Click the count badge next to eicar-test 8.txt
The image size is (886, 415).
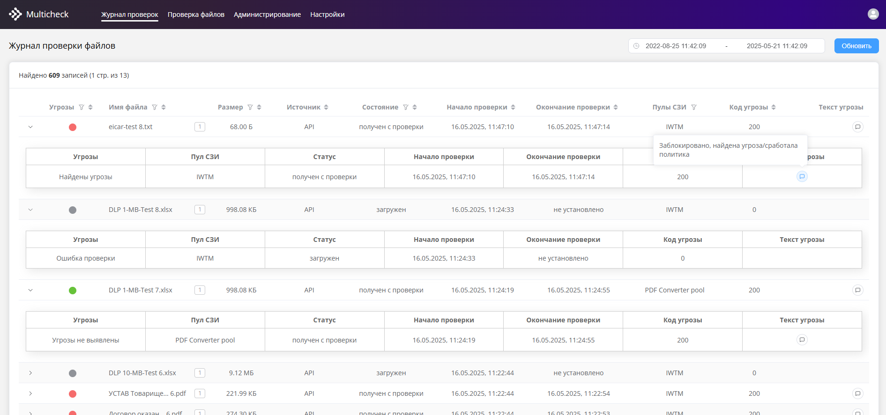(200, 126)
